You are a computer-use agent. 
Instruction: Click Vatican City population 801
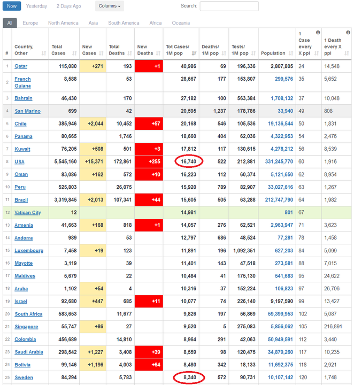[289, 212]
